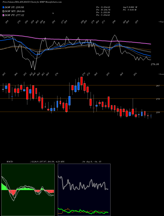The image size is (164, 216).
Task: Click the 'DOW MT: 265.66' legend label
Action: [x=15, y=11]
